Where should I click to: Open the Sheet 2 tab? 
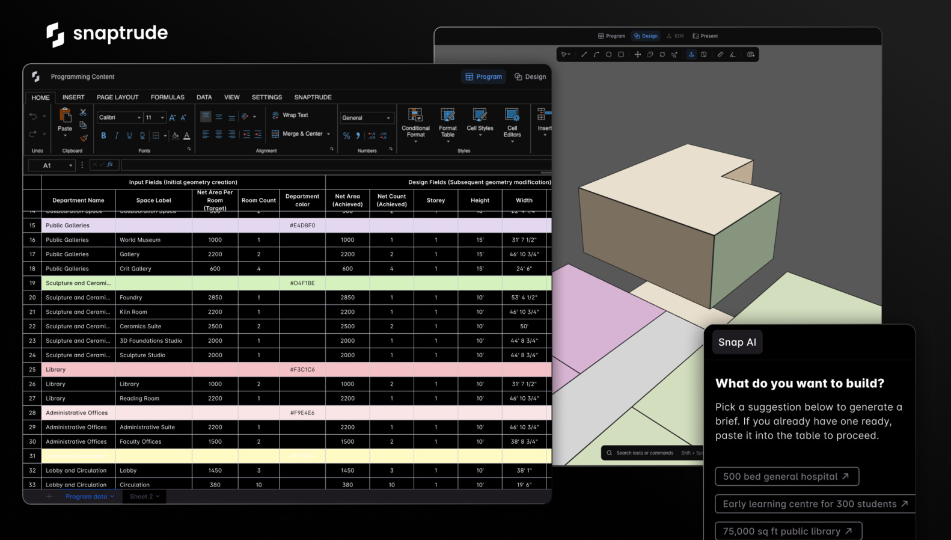145,496
